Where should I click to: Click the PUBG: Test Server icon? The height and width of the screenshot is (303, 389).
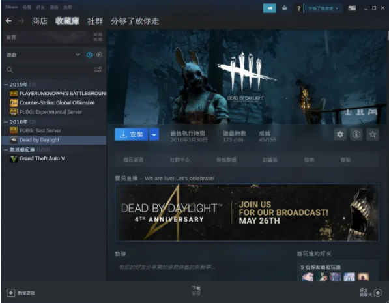click(x=14, y=130)
